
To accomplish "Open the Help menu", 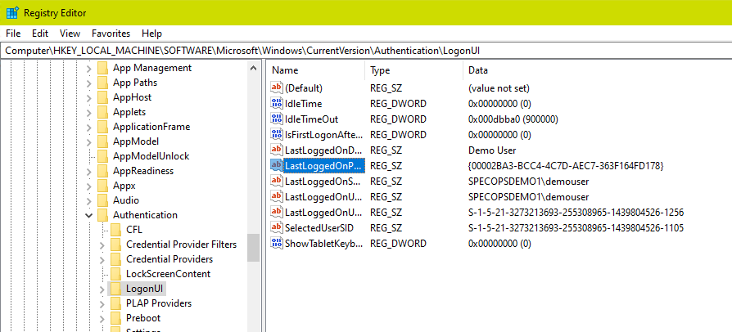I will (151, 34).
